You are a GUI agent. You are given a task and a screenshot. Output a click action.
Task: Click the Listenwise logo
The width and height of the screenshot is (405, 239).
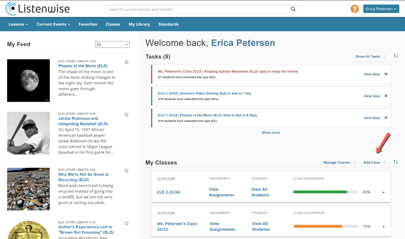pos(38,9)
